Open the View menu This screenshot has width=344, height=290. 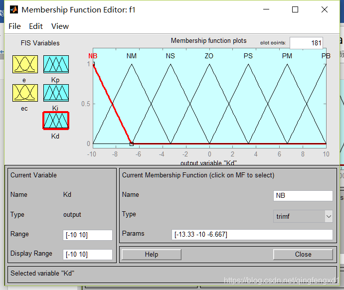click(60, 26)
